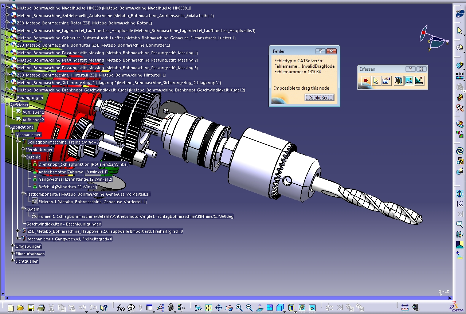The image size is (466, 314).
Task: Open the measure between tool
Action: (x=405, y=308)
